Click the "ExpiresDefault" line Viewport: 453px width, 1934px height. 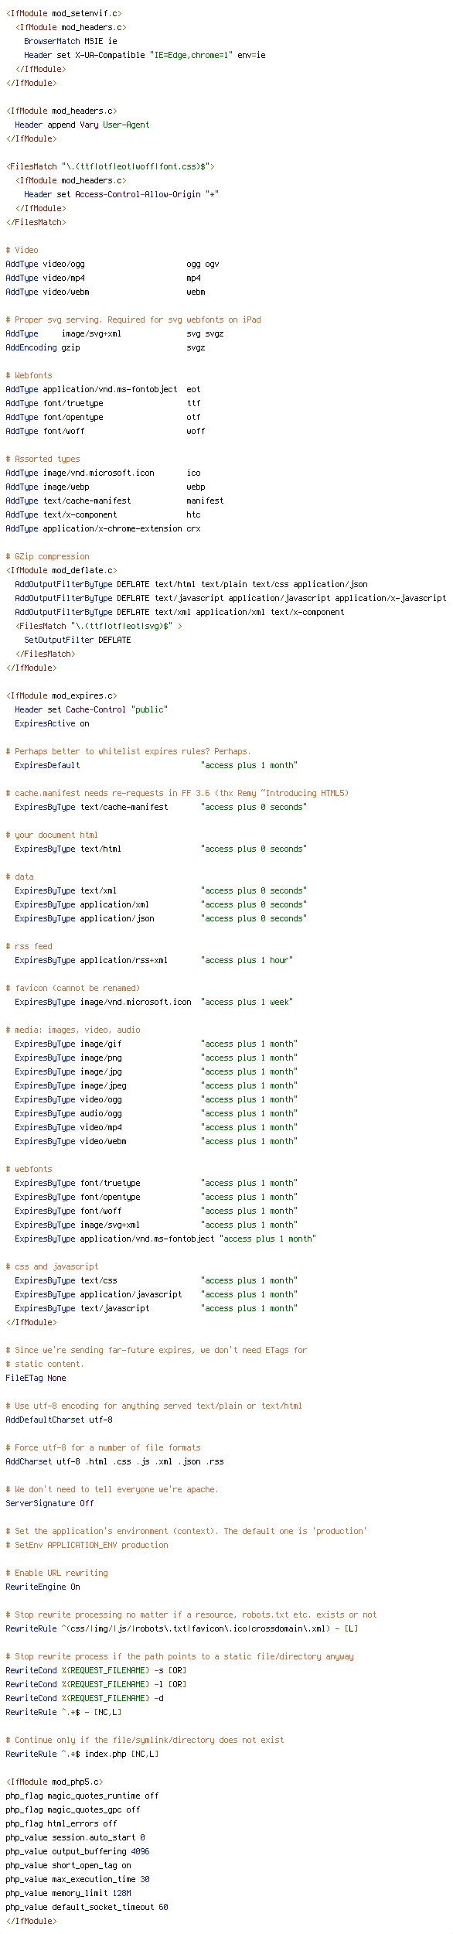coord(156,765)
